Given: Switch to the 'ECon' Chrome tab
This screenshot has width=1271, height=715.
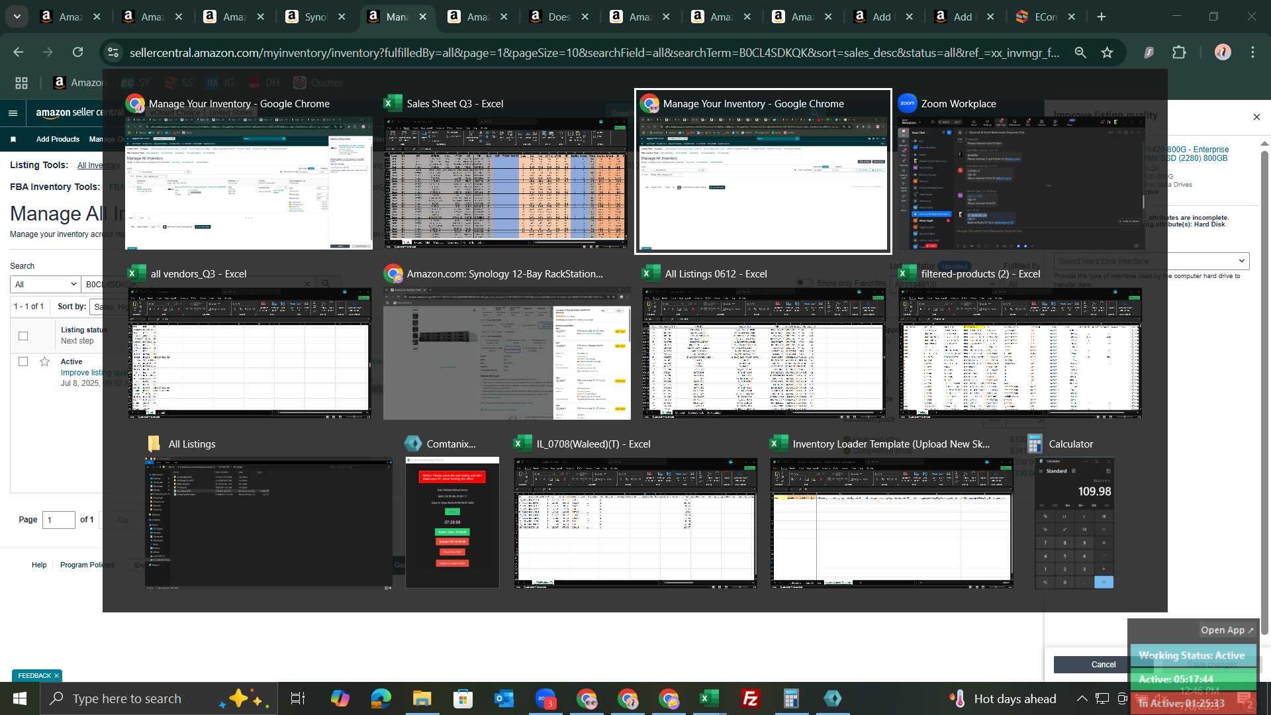Looking at the screenshot, I should click(1045, 17).
